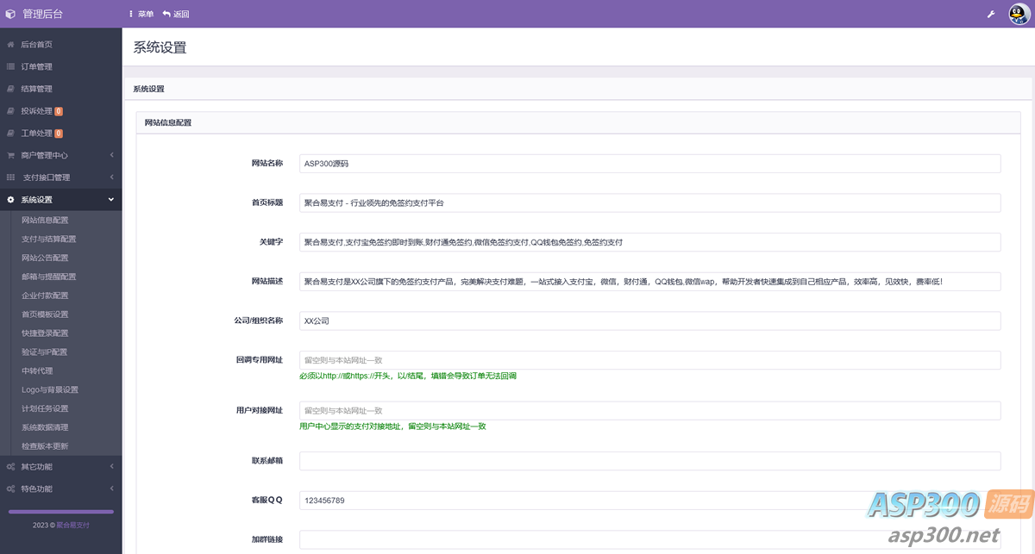Click the home icon beside 后台首页

pos(10,44)
